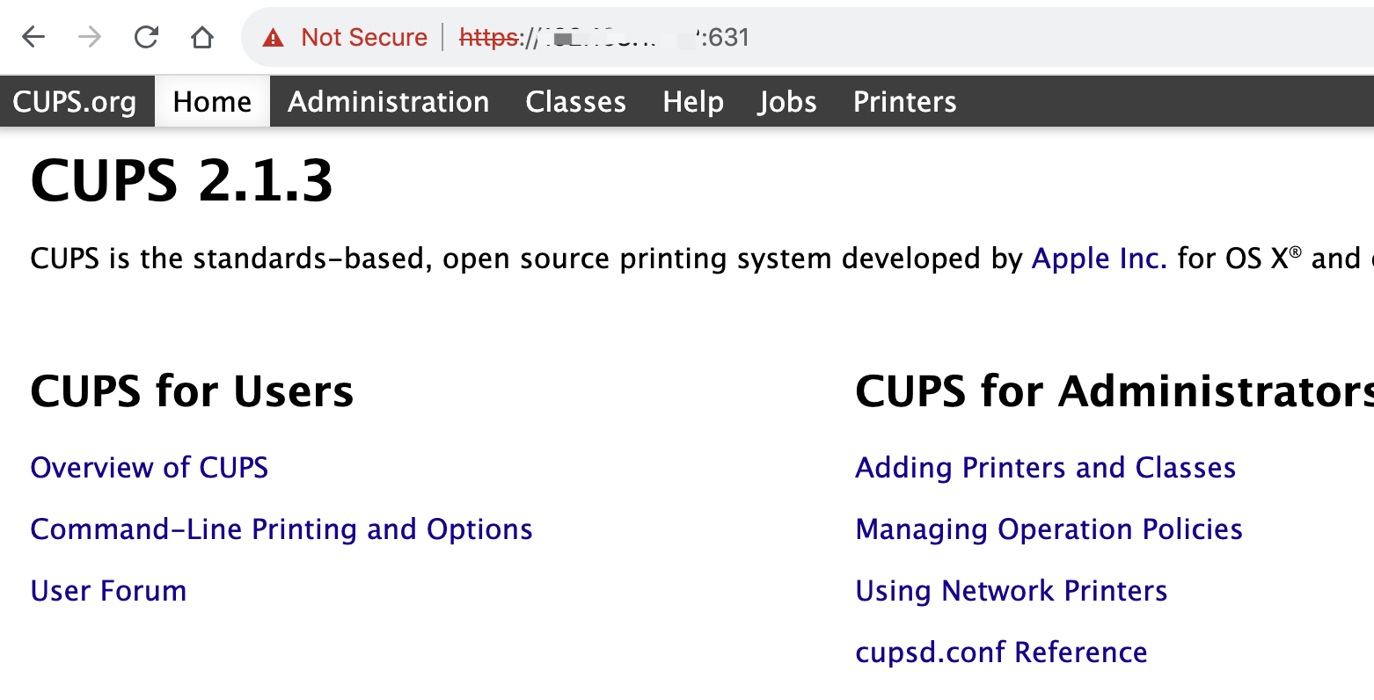
Task: Open the CUPS.org navigation item
Action: click(x=75, y=101)
